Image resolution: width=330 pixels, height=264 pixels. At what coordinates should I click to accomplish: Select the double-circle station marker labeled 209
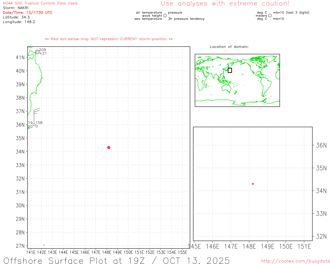(x=37, y=52)
